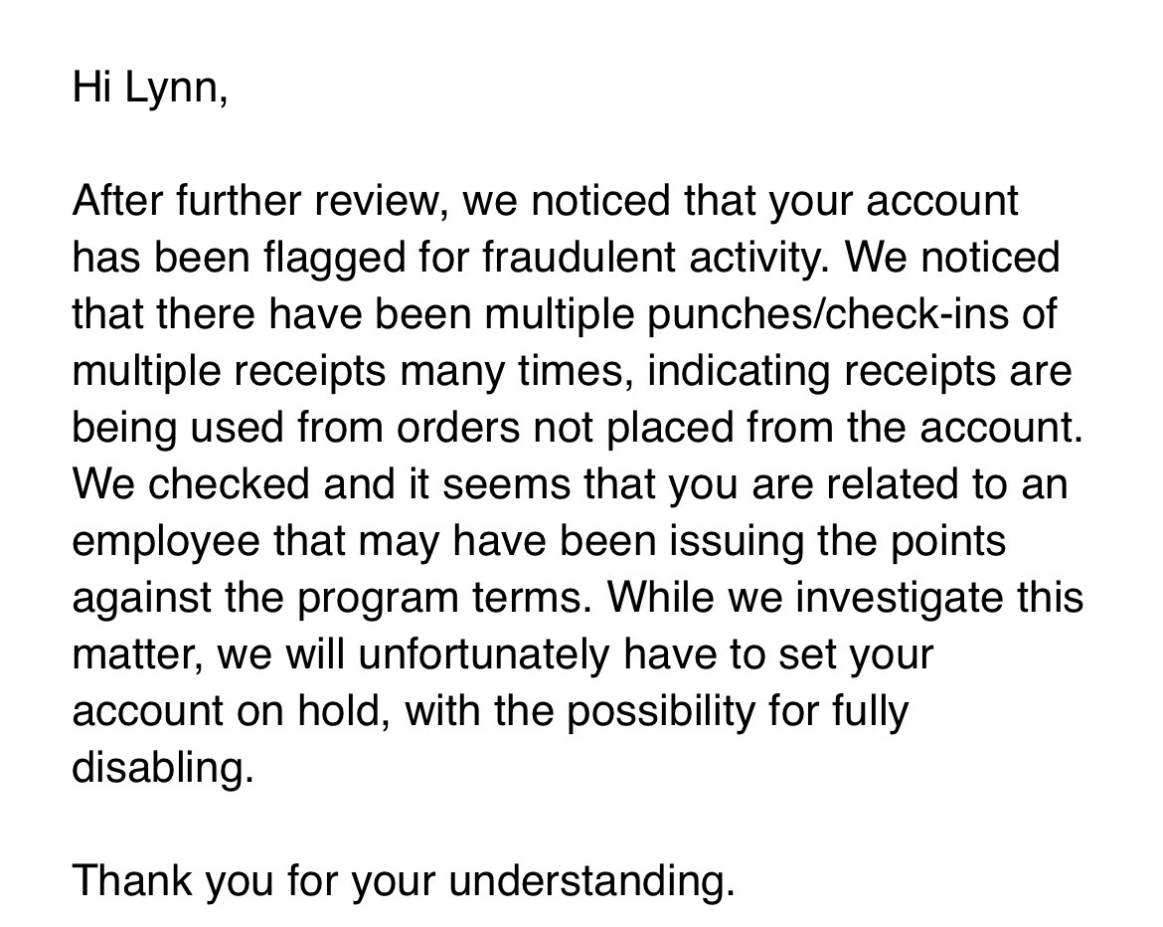
Task: Click the word "flagged"
Action: (x=316, y=258)
